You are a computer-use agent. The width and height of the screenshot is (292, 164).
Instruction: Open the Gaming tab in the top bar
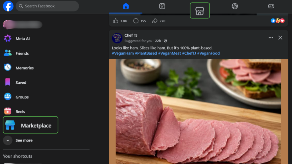271,6
